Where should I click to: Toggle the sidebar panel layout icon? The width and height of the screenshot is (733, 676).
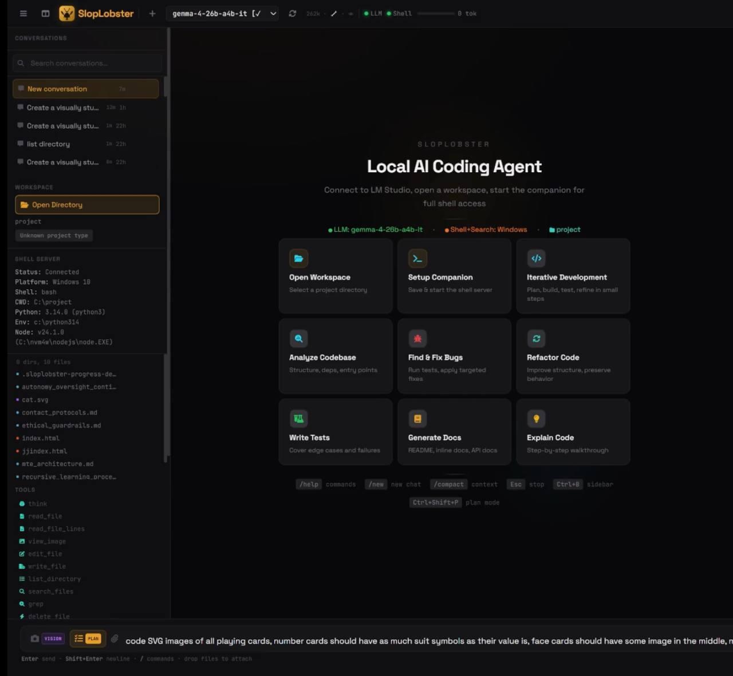click(x=45, y=13)
